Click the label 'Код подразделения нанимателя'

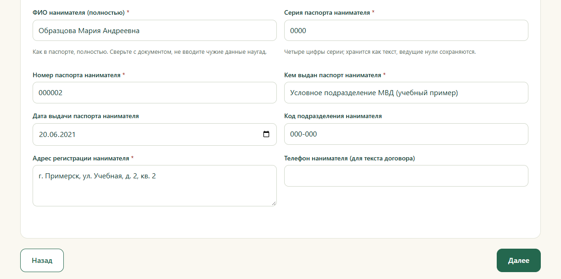[333, 116]
